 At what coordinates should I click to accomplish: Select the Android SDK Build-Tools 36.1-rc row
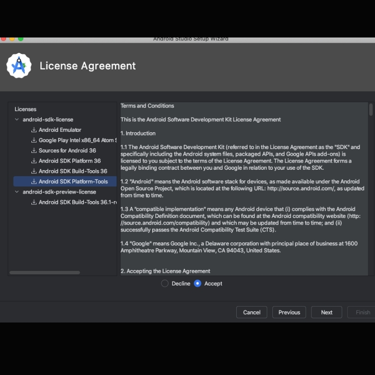(x=65, y=202)
